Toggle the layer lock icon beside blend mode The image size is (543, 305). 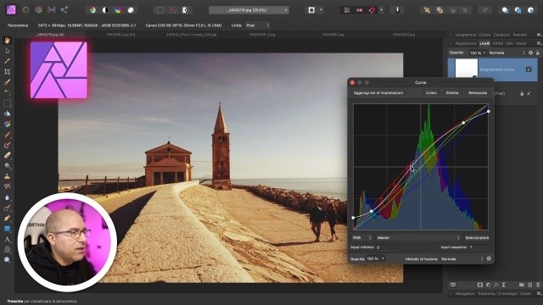pyautogui.click(x=537, y=53)
